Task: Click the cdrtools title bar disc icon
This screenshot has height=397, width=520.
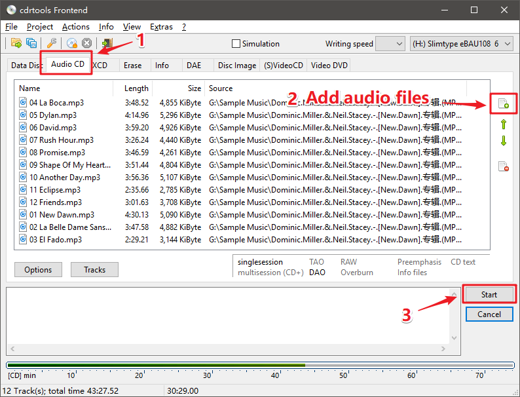Action: [x=11, y=10]
